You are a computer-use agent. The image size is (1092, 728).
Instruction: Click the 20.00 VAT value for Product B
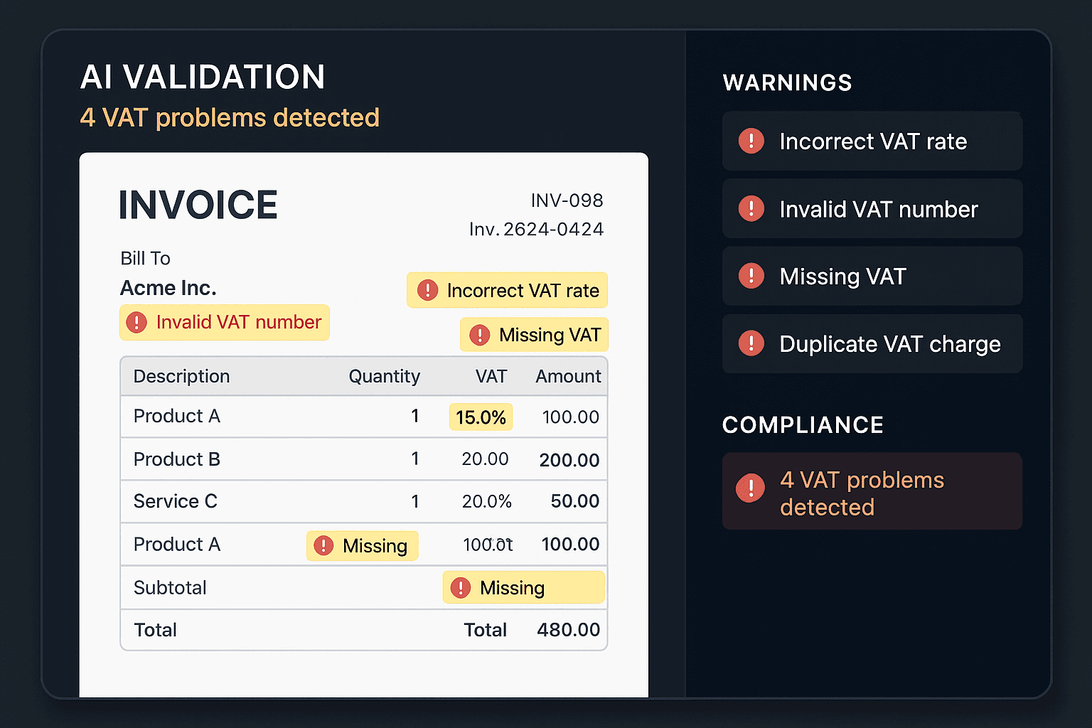pyautogui.click(x=485, y=459)
